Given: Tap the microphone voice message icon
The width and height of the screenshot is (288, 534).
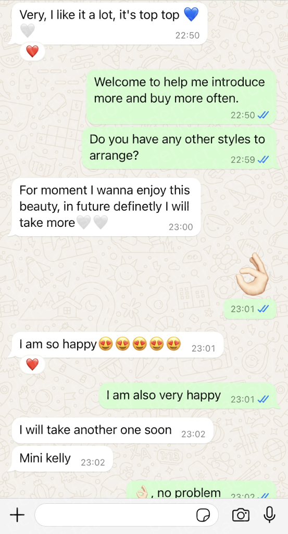Looking at the screenshot, I should pos(270,515).
